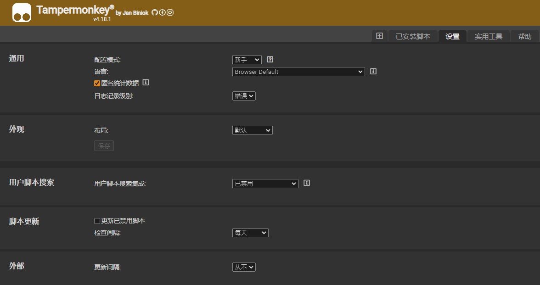Viewport: 540px width, 285px height.
Task: Click the 通用 section heading
Action: pos(17,59)
